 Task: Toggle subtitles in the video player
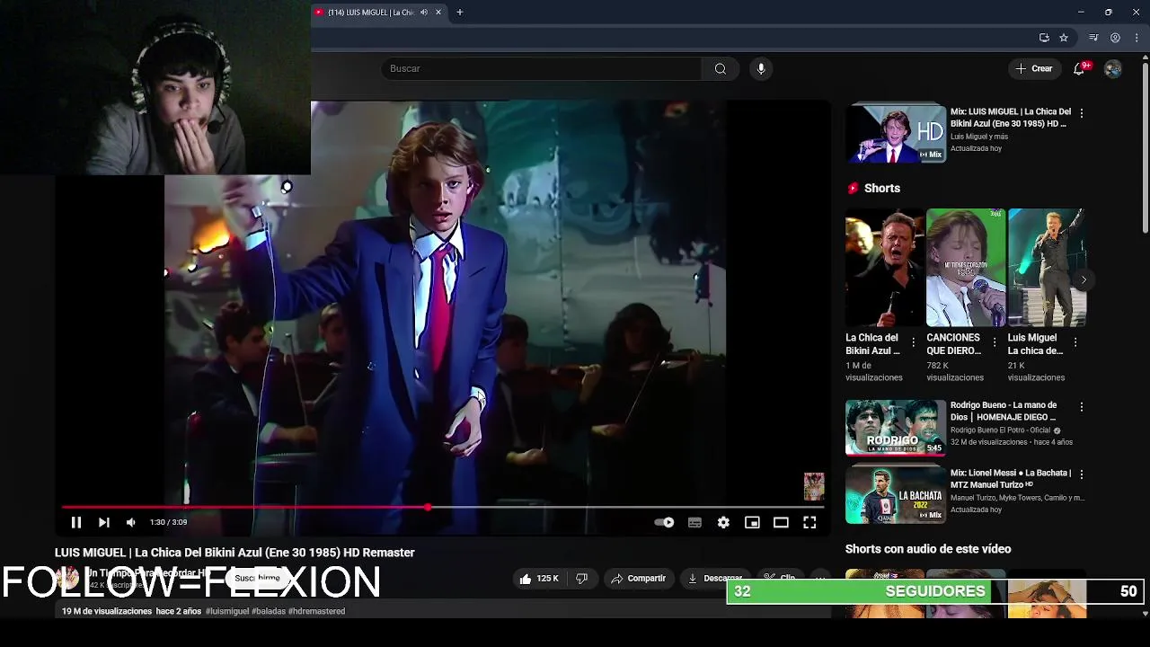[694, 522]
